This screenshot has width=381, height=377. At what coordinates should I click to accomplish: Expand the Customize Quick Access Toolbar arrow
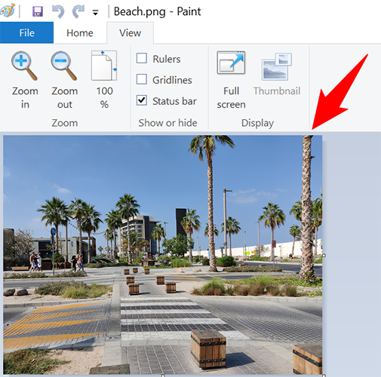(95, 12)
